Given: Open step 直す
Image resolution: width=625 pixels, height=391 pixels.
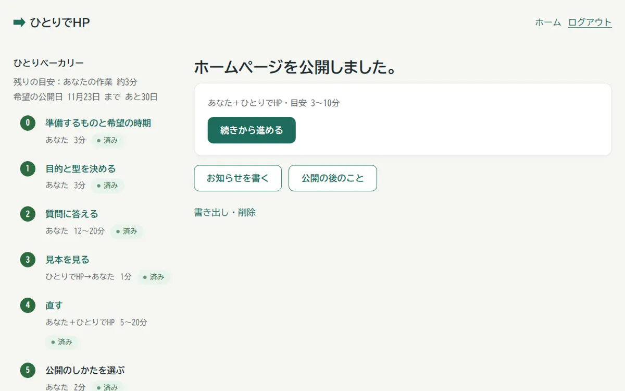Looking at the screenshot, I should tap(54, 305).
